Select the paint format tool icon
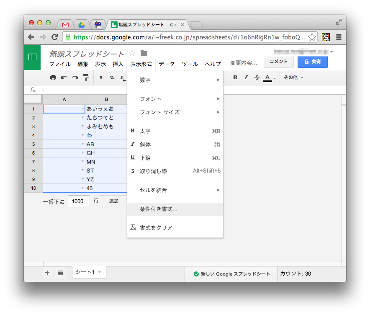Image resolution: width=370 pixels, height=315 pixels. pyautogui.click(x=87, y=77)
